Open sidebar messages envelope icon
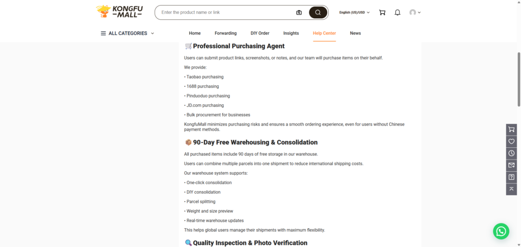 (x=511, y=165)
